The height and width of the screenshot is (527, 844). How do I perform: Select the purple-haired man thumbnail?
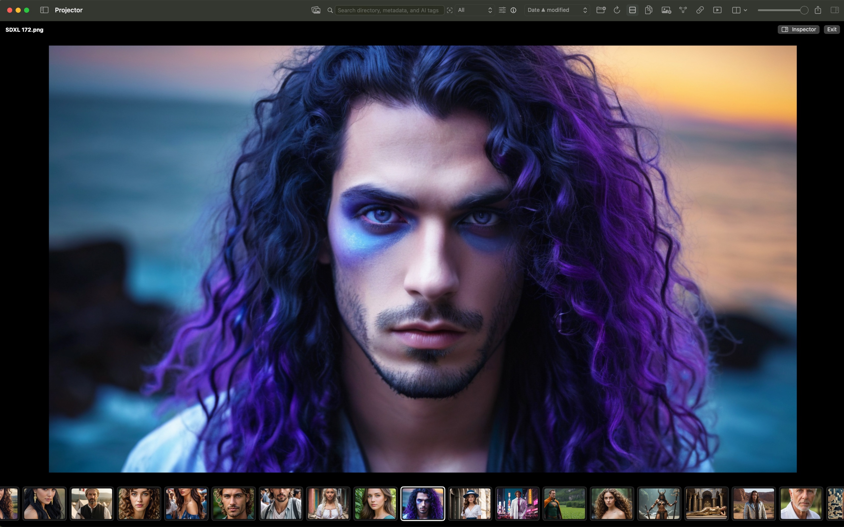[x=423, y=503]
